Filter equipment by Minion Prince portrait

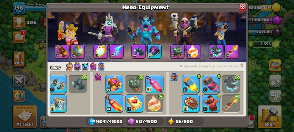tap(85, 66)
